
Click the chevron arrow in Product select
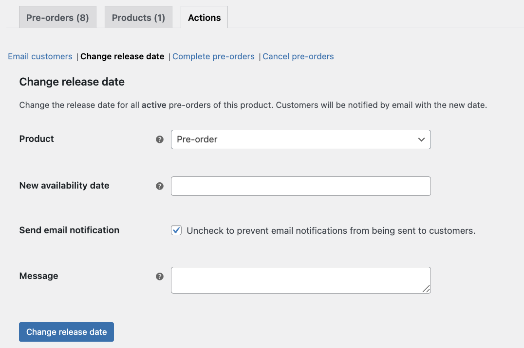point(421,139)
